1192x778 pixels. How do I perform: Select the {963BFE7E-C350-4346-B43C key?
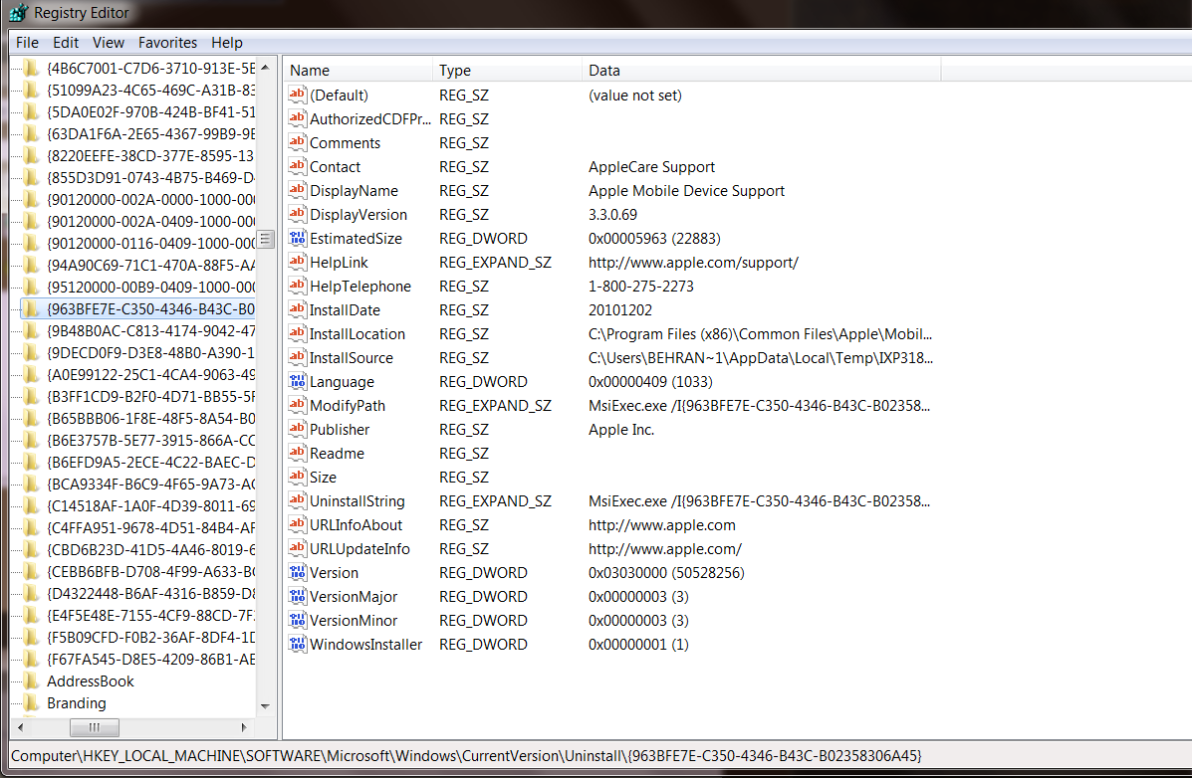pos(150,309)
